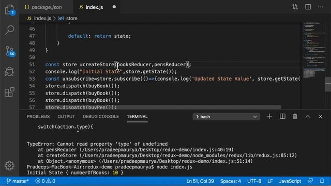Click the warnings count in status bar
The image size is (331, 186).
51,181
